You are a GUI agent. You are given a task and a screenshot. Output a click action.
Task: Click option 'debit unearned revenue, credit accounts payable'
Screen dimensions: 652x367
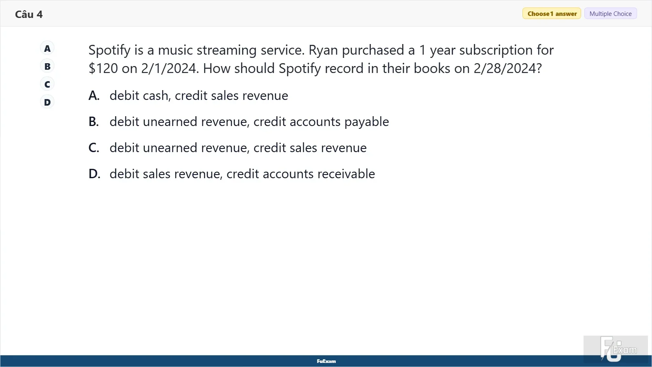(249, 122)
